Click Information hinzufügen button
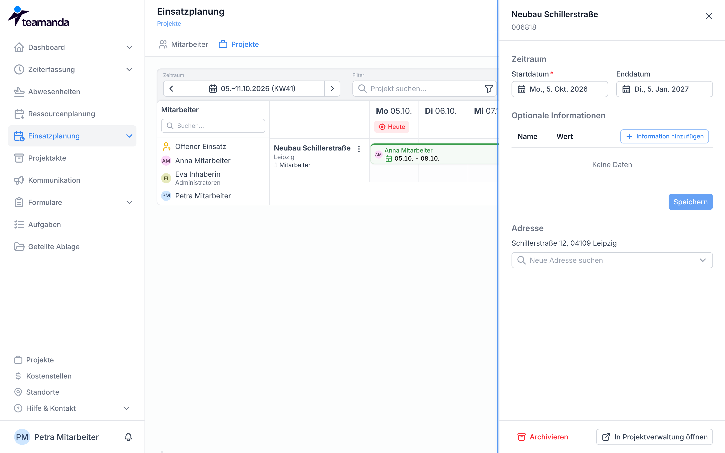 tap(664, 136)
